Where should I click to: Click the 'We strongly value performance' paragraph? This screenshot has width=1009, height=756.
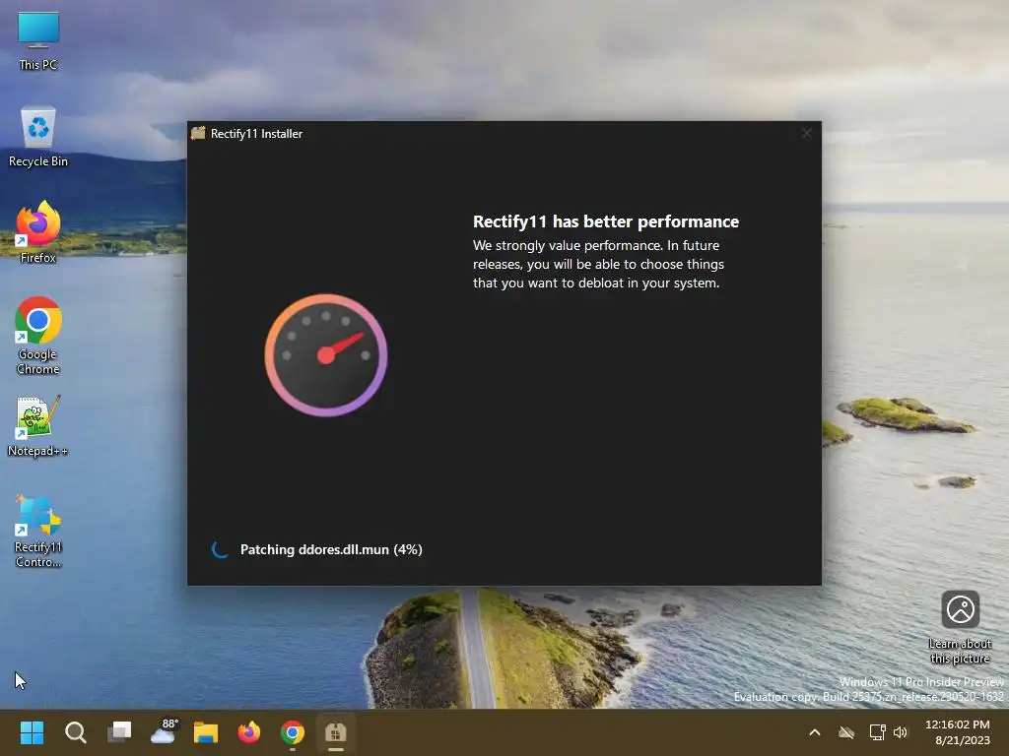pyautogui.click(x=598, y=264)
